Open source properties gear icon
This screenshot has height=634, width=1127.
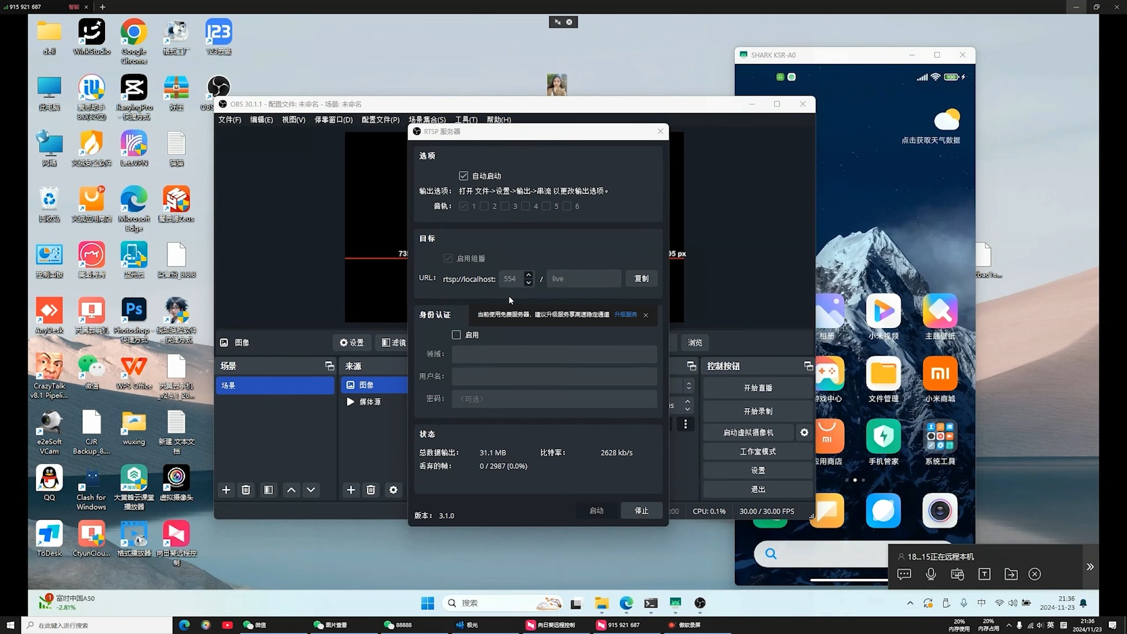[393, 490]
